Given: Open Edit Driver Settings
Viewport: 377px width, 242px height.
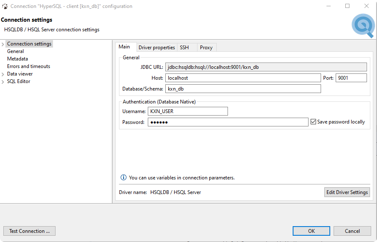Looking at the screenshot, I should tap(347, 192).
